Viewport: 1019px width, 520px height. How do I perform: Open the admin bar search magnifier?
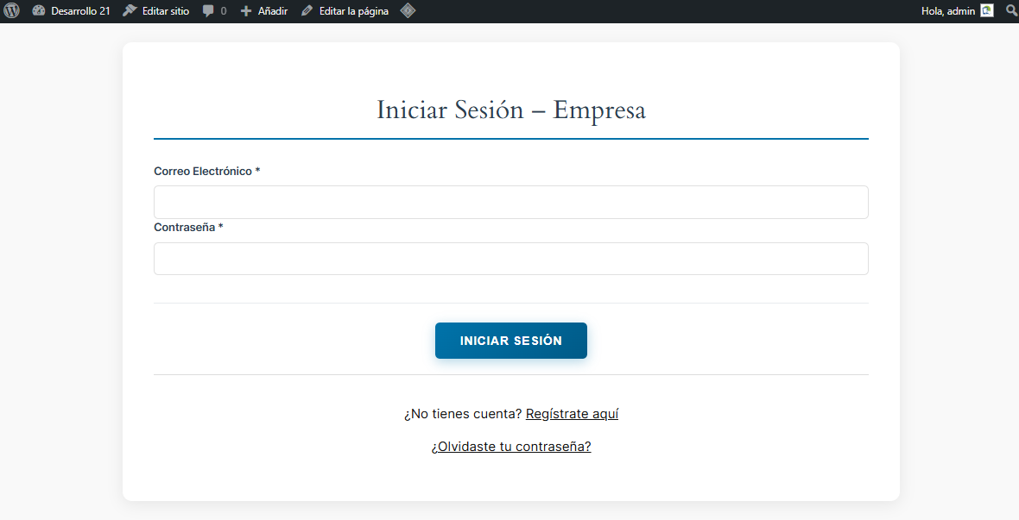point(1011,11)
